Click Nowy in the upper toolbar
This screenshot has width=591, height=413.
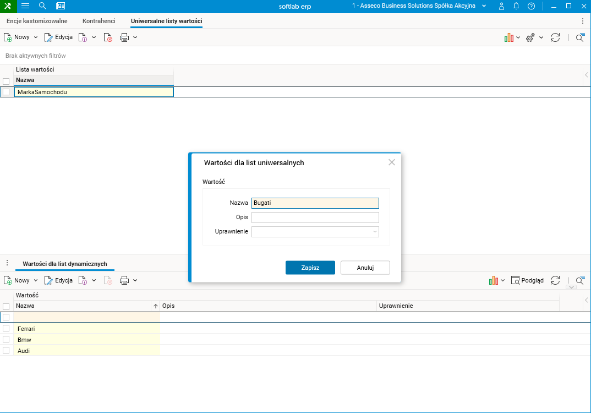(17, 37)
